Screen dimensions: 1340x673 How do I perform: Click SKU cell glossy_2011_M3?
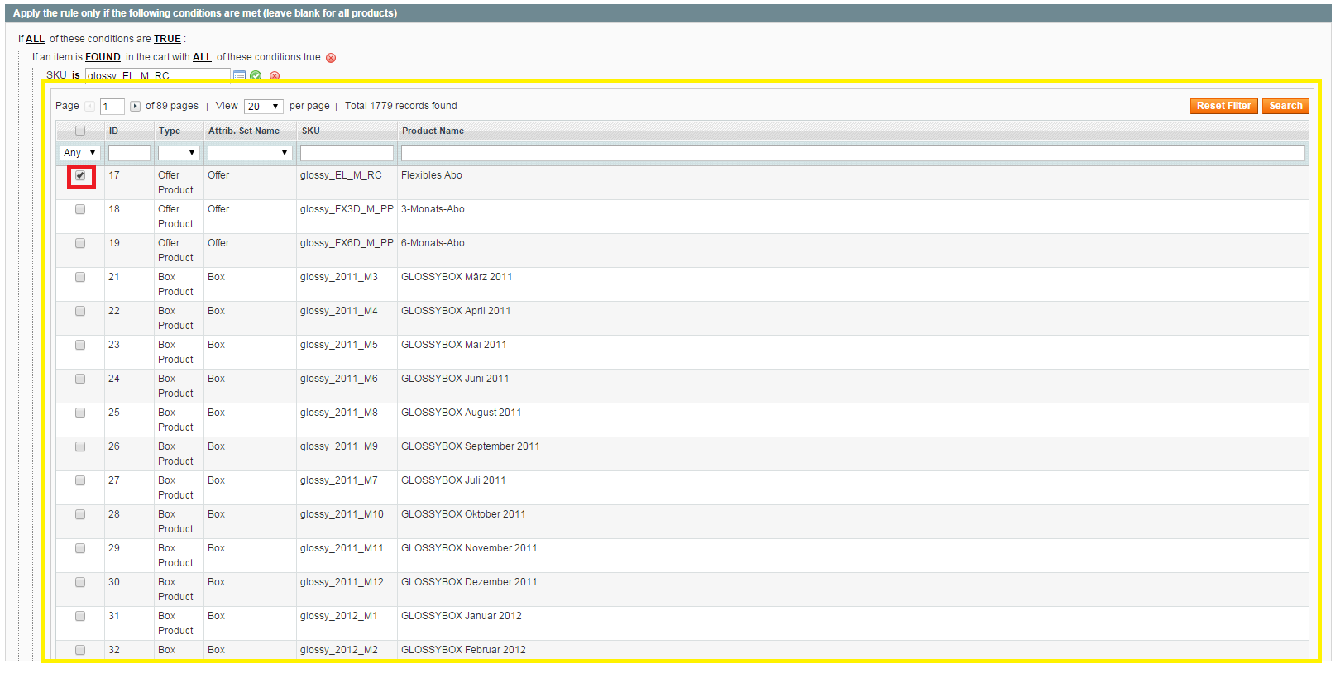tap(338, 277)
